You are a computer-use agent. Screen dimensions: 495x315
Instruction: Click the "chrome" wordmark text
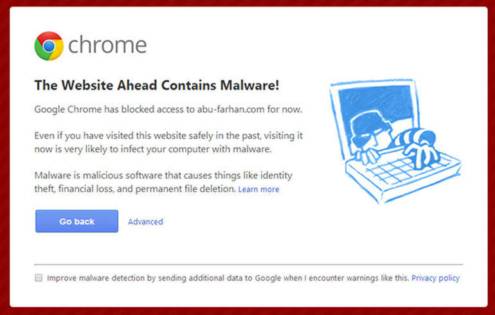[x=107, y=46]
